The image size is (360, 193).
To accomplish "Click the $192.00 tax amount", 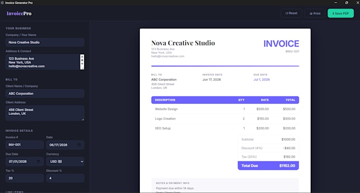I will tap(289, 157).
